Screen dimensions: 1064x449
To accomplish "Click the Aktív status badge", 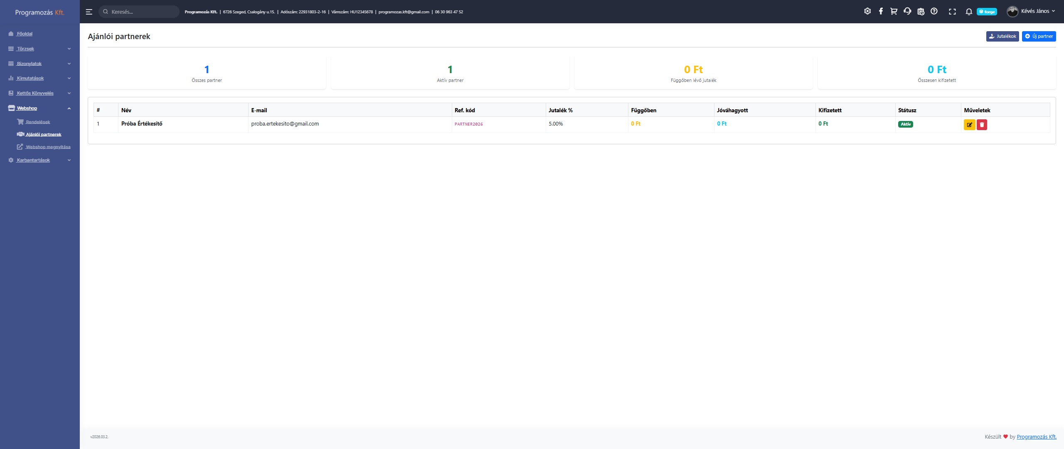I will [x=905, y=124].
